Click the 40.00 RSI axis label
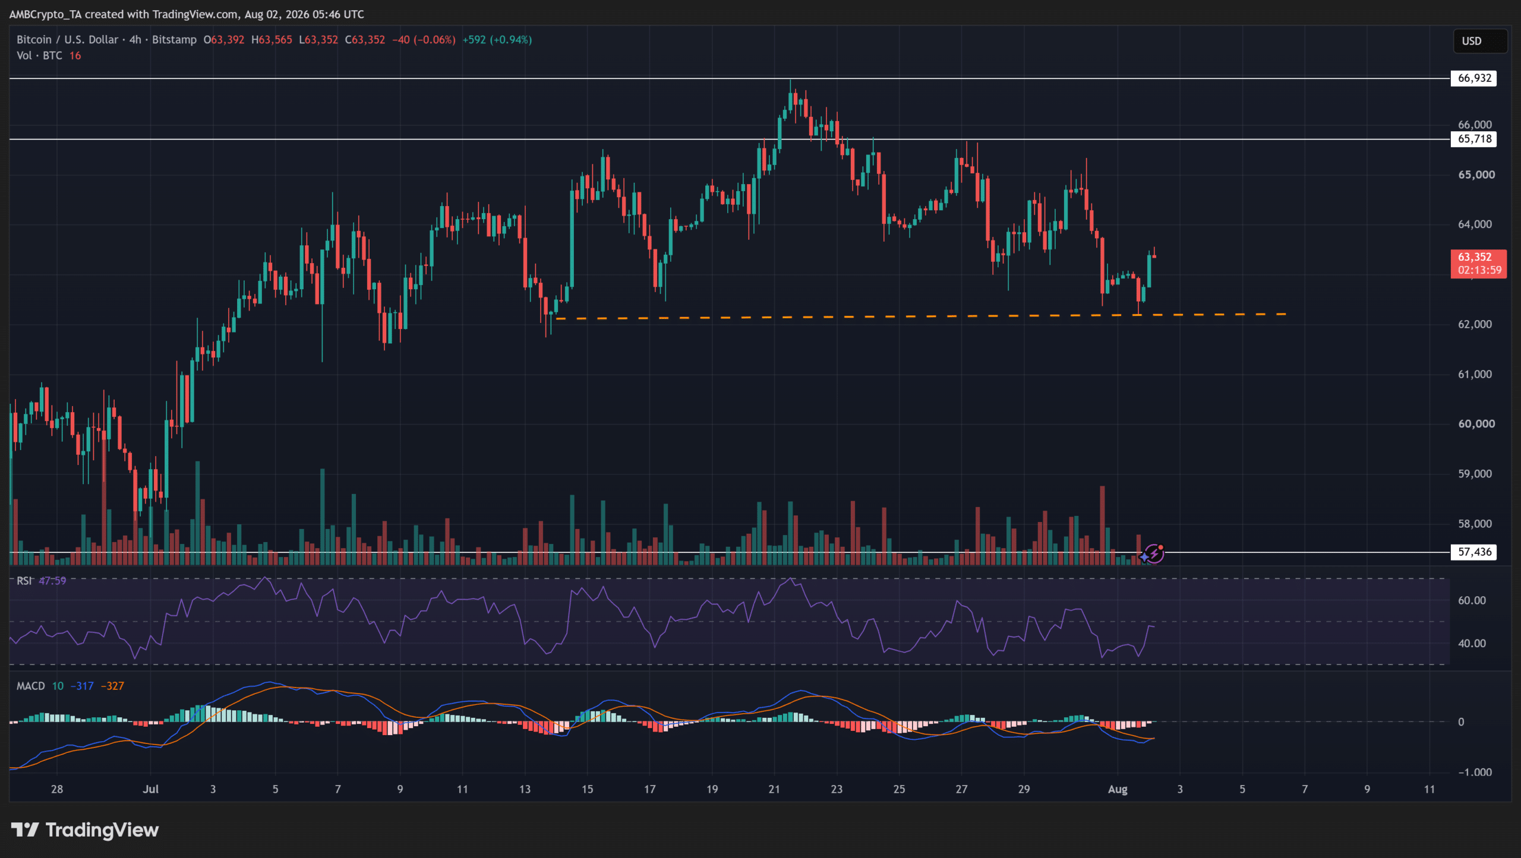Screen dimensions: 1521x858 coord(1472,644)
